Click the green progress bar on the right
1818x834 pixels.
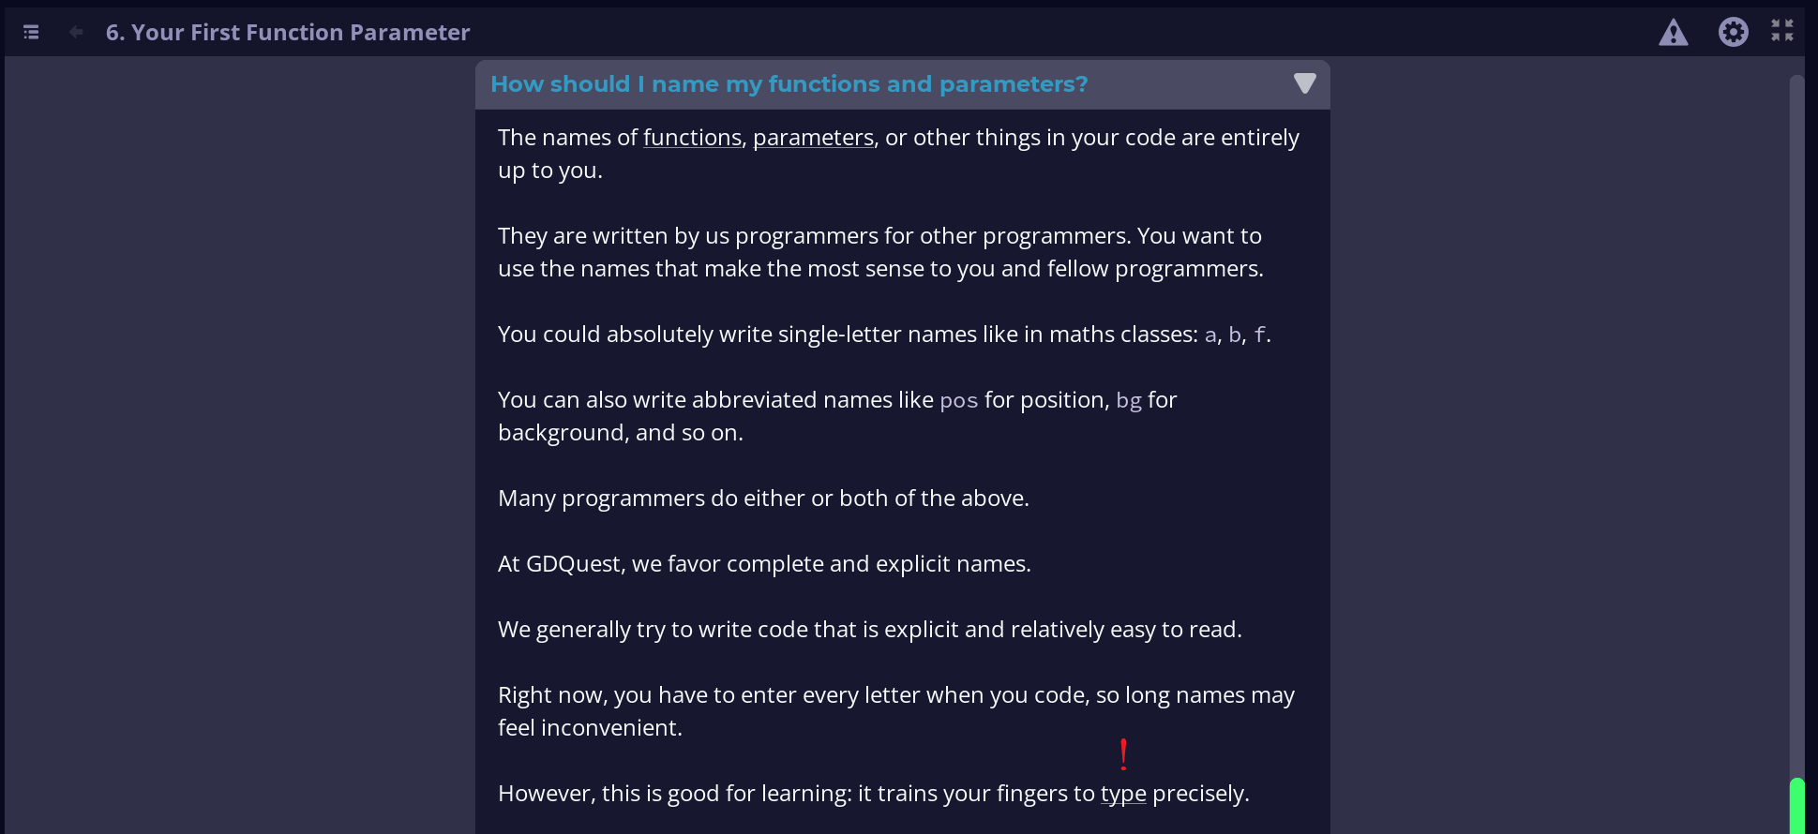pos(1796,806)
